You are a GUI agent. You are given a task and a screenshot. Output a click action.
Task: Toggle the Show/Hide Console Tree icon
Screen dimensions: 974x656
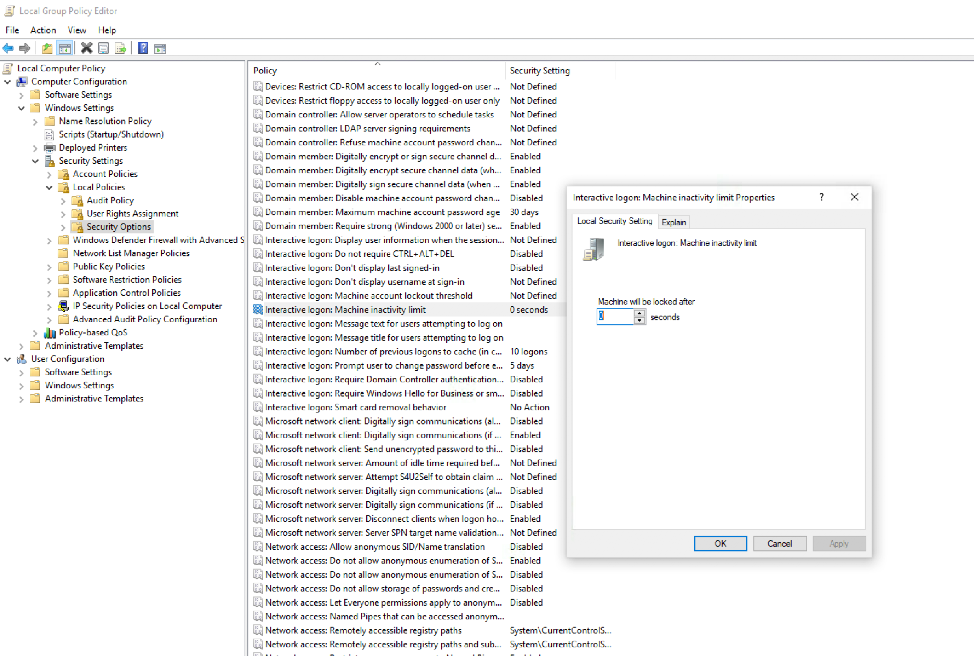pos(65,48)
